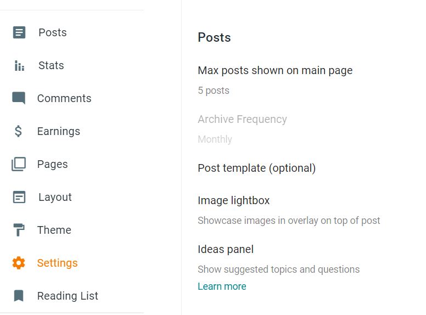This screenshot has height=315, width=426.
Task: Click the Earnings dollar sign icon
Action: pos(18,131)
